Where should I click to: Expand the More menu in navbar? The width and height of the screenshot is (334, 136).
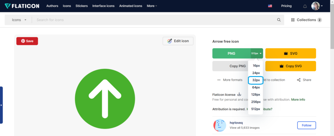click(x=152, y=6)
